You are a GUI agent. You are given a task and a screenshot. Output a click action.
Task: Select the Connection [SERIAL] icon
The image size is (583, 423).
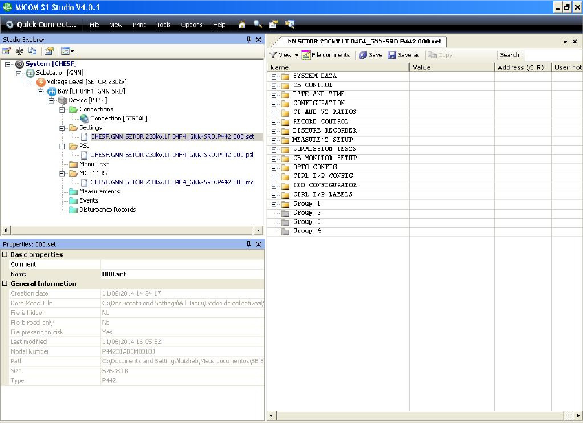(85, 118)
